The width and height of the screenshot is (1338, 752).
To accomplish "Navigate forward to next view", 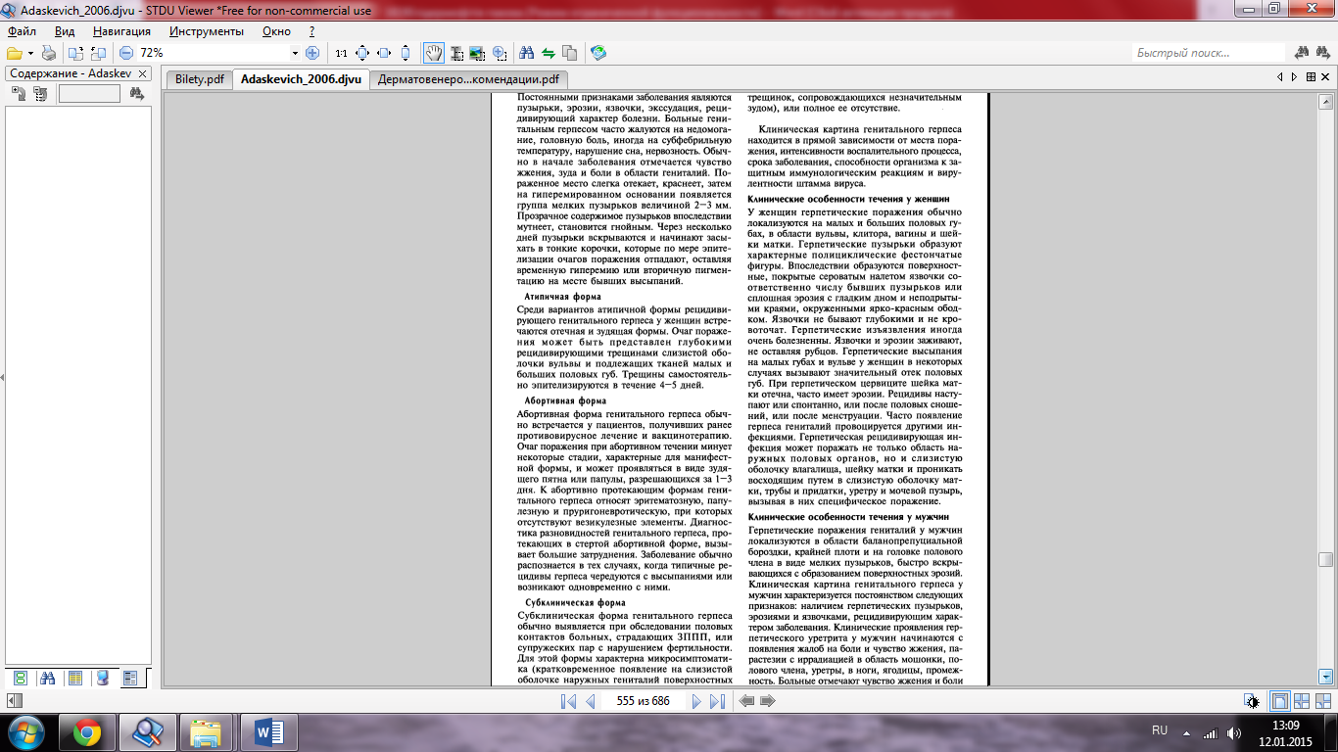I will [768, 701].
